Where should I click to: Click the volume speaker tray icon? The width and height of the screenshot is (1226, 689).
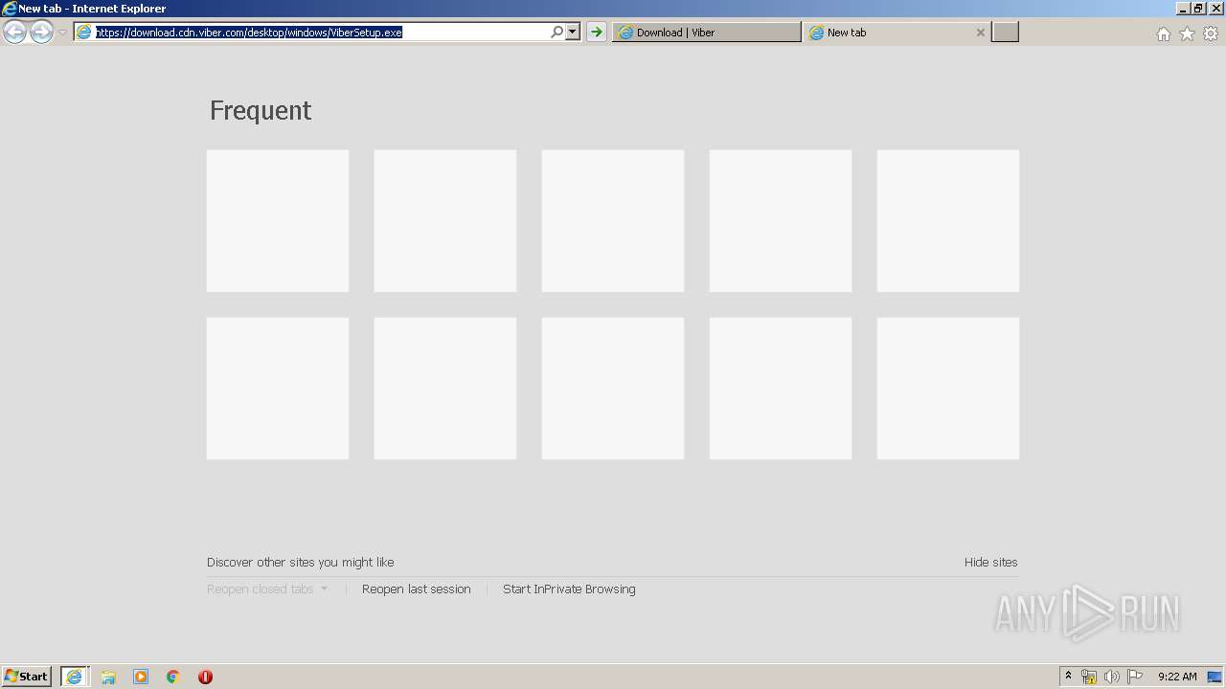[1112, 677]
